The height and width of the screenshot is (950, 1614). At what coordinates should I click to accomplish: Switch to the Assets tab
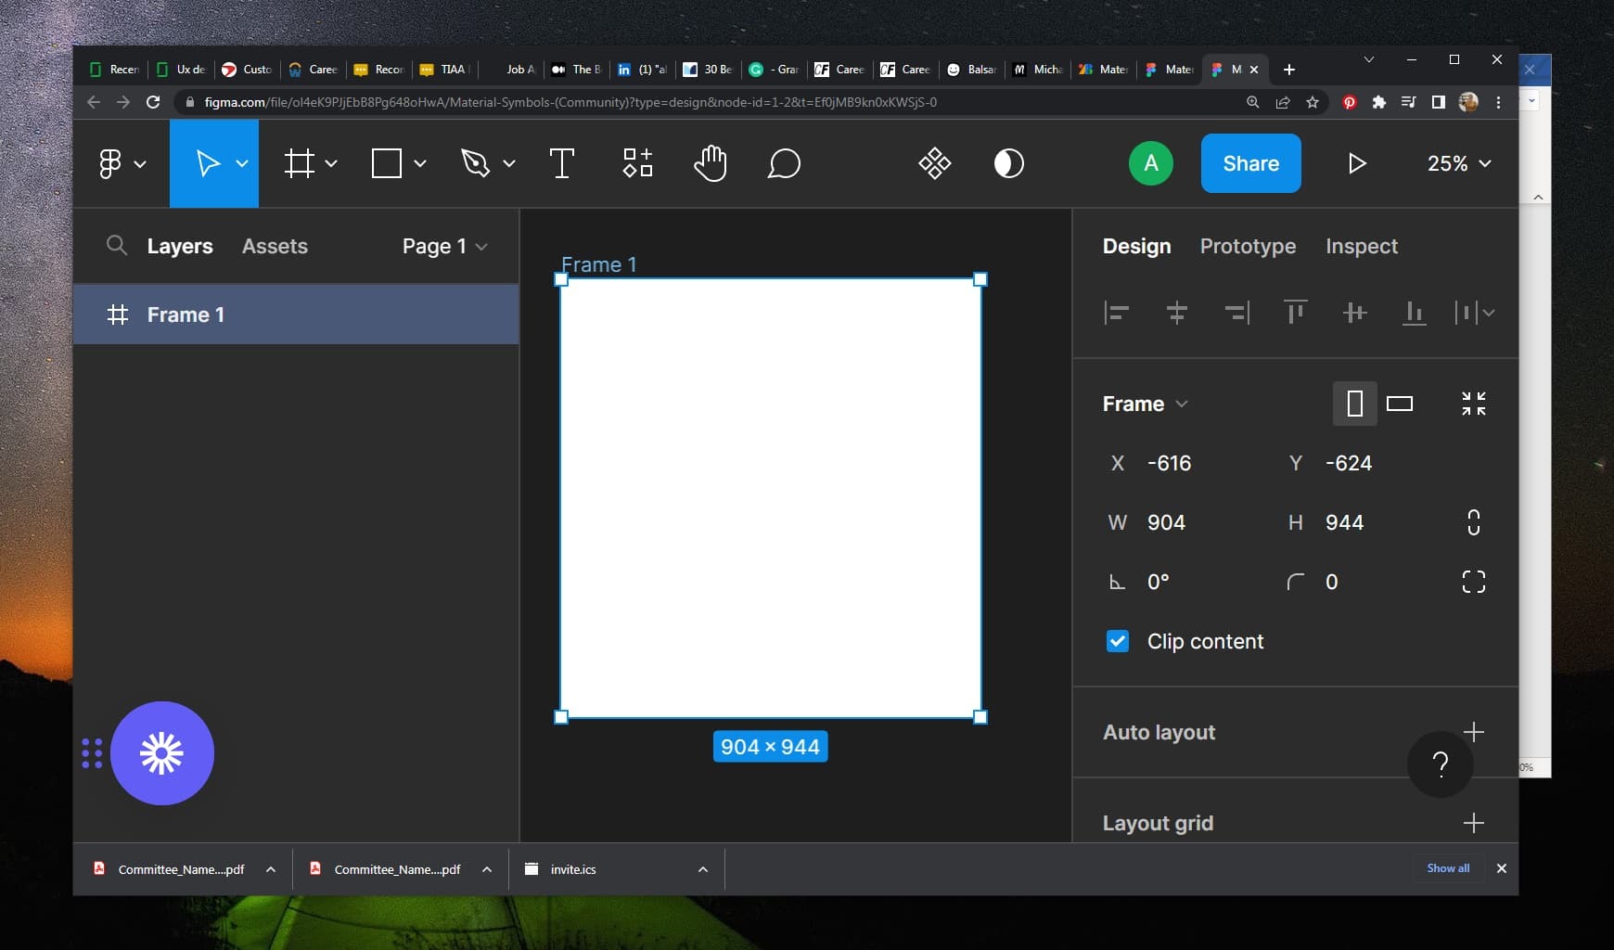275,246
